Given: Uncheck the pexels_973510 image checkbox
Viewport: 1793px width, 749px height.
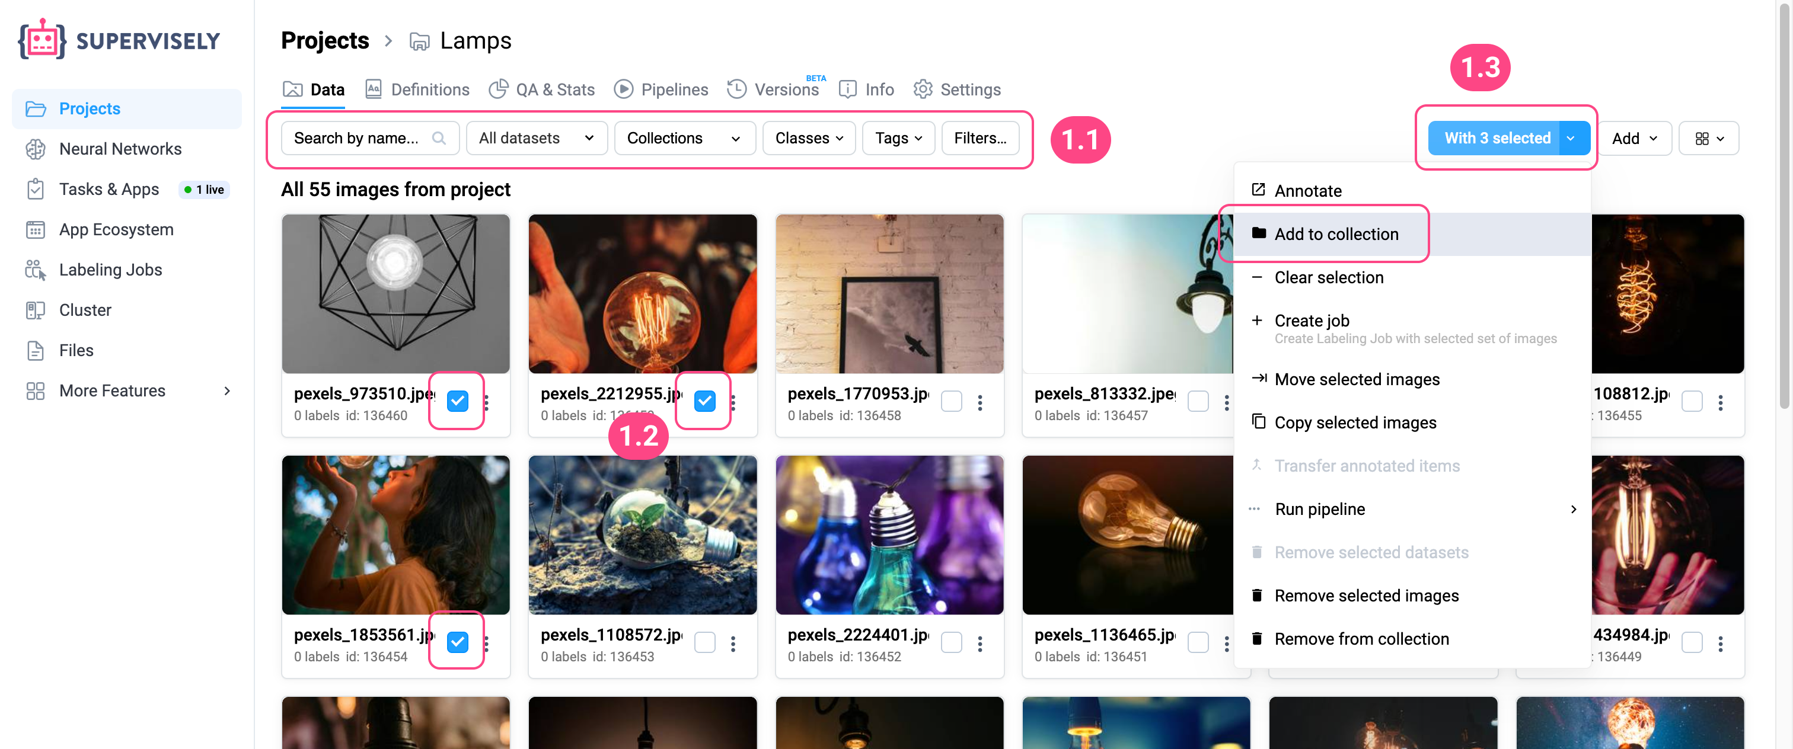Looking at the screenshot, I should click(457, 401).
